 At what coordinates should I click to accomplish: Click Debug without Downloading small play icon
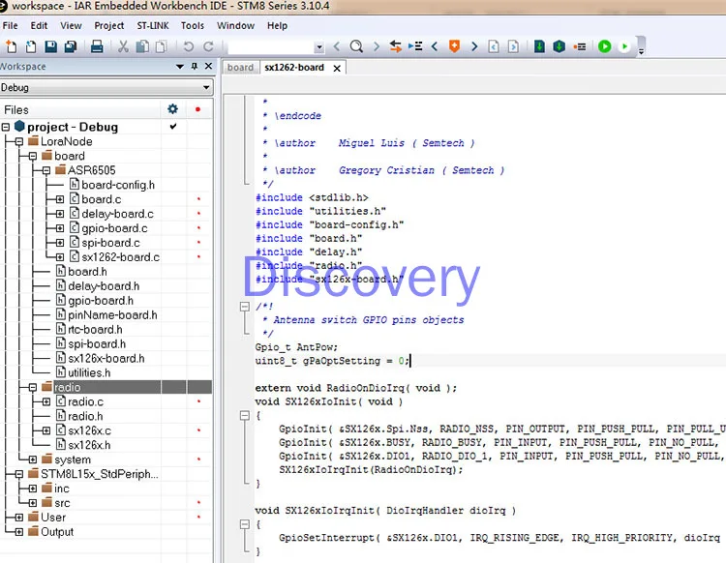(624, 46)
